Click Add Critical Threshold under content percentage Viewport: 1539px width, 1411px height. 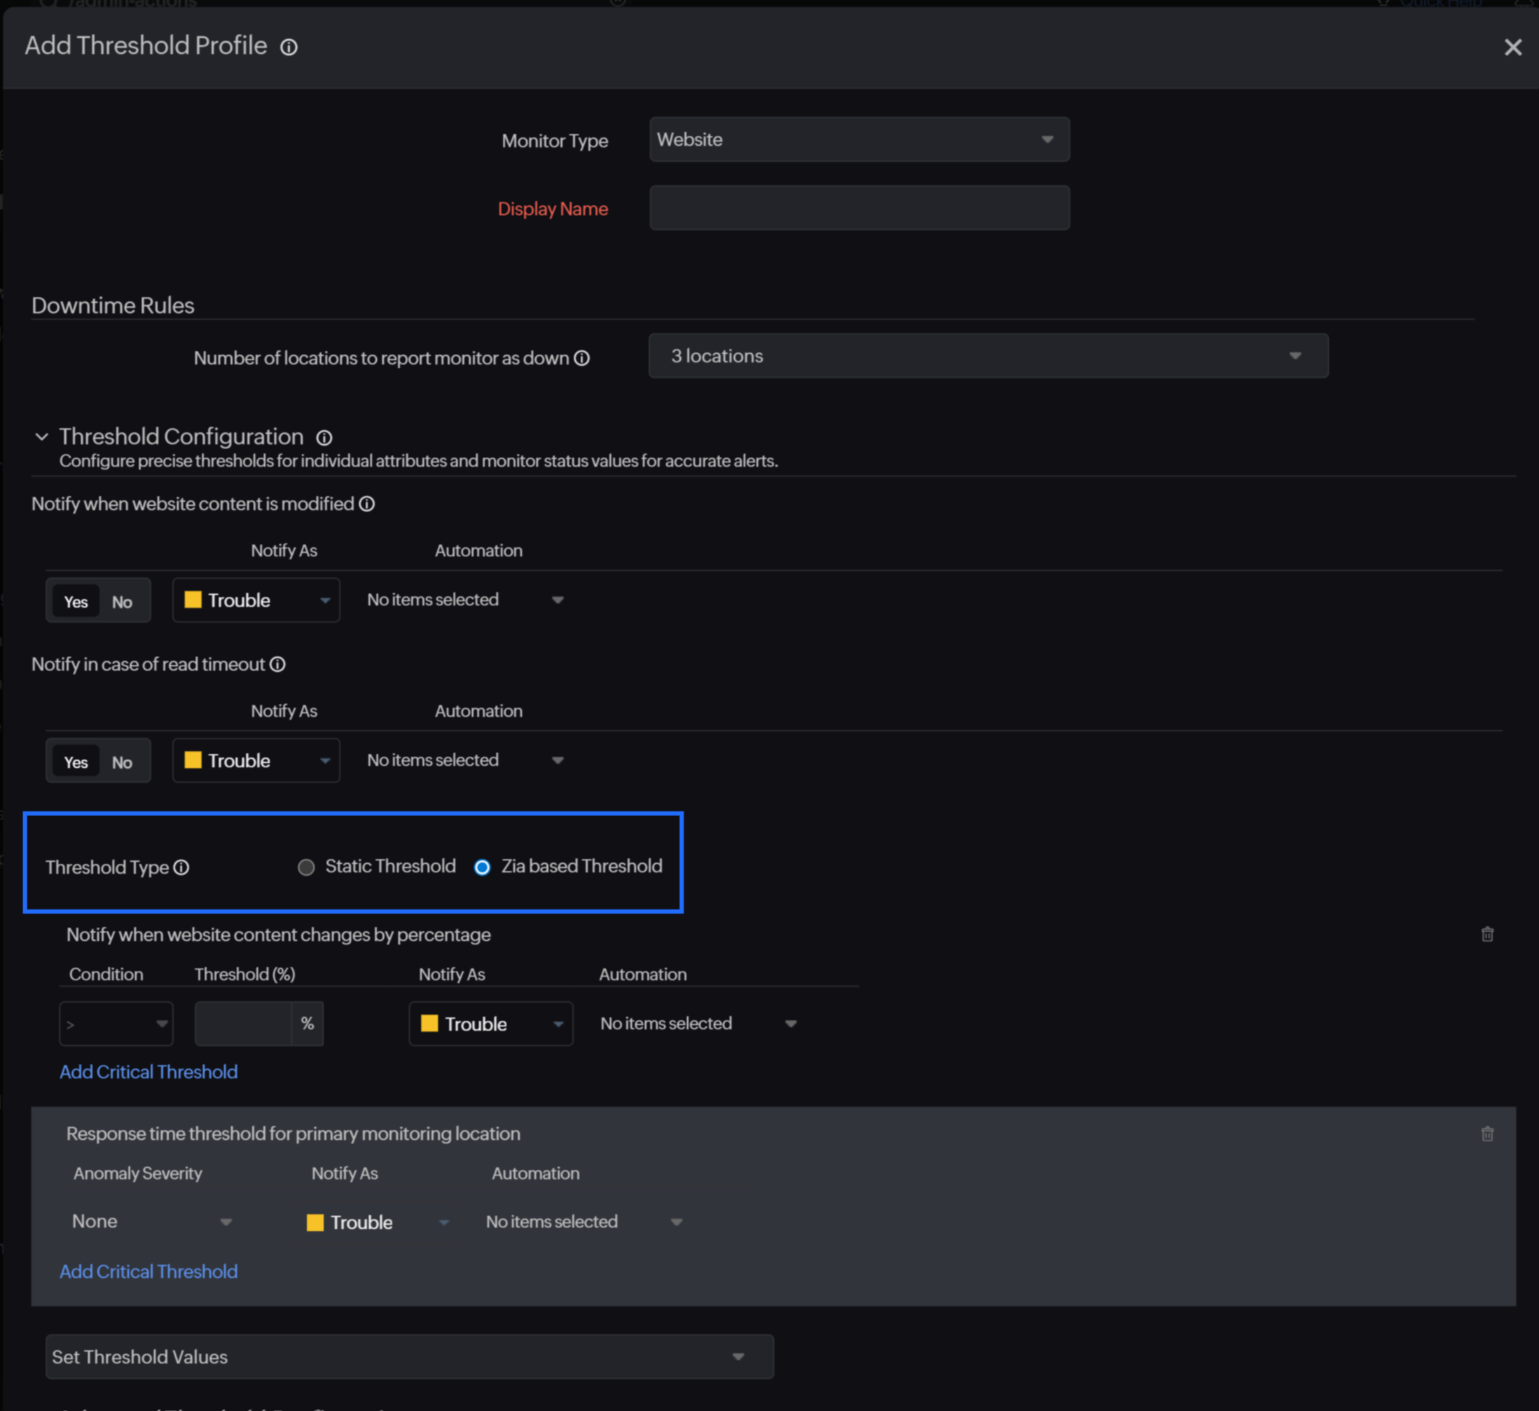[x=149, y=1072]
